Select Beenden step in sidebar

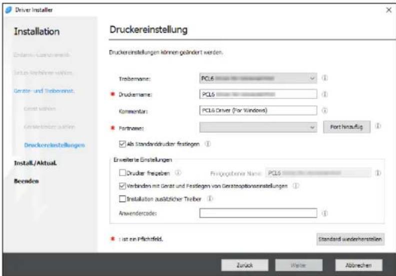(26, 181)
